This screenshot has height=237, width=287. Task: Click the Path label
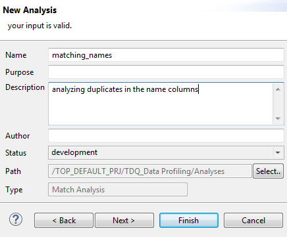coord(13,171)
